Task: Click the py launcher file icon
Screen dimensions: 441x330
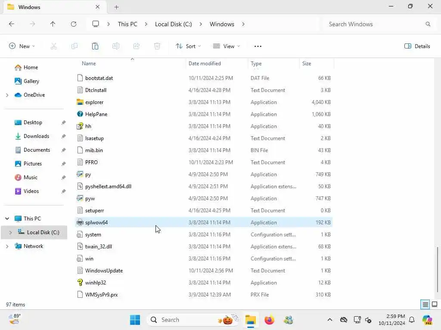Action: click(80, 174)
